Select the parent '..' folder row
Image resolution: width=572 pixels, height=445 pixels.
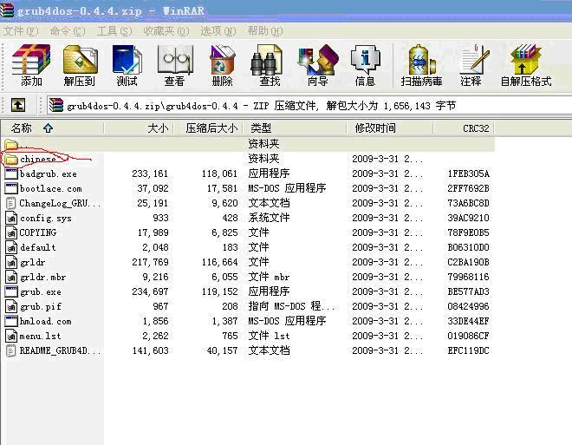tap(248, 144)
